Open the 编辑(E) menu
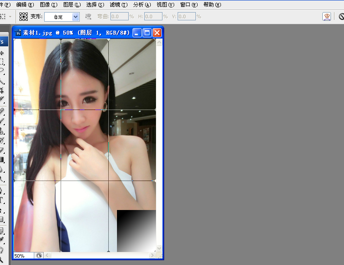The height and width of the screenshot is (265, 344). (x=25, y=5)
